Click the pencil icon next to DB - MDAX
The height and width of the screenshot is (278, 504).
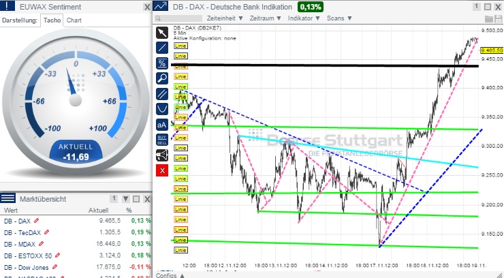[41, 244]
